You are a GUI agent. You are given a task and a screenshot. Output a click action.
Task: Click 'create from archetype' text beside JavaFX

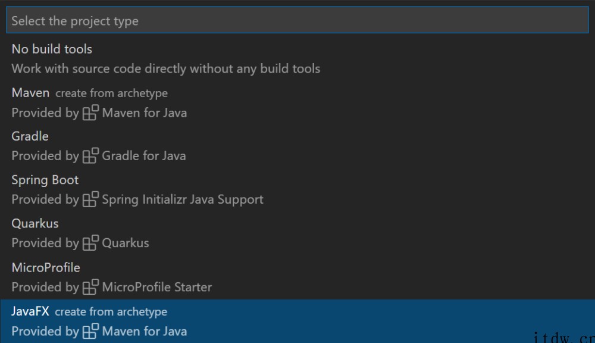tap(111, 311)
